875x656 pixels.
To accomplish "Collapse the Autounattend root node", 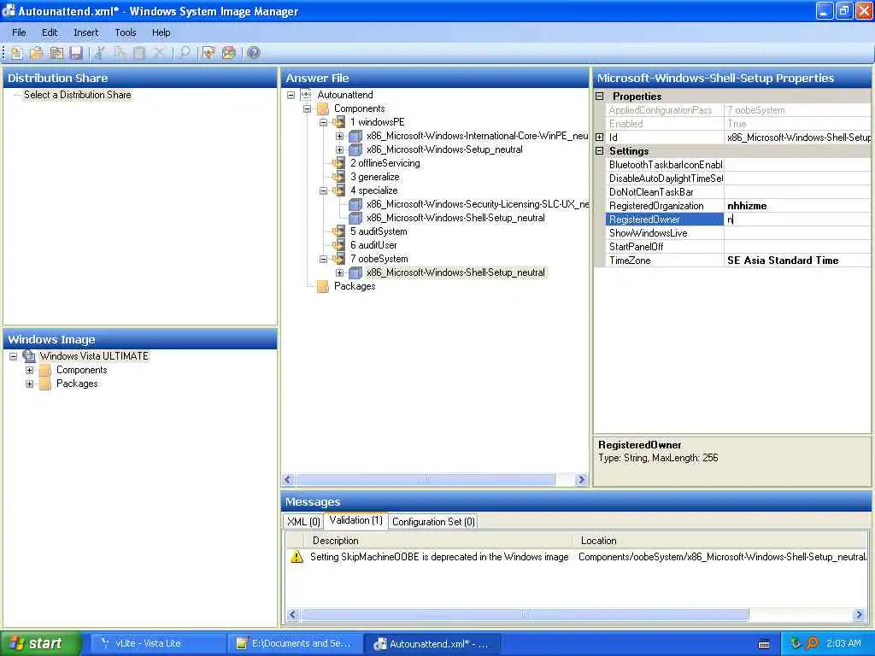I will point(291,95).
